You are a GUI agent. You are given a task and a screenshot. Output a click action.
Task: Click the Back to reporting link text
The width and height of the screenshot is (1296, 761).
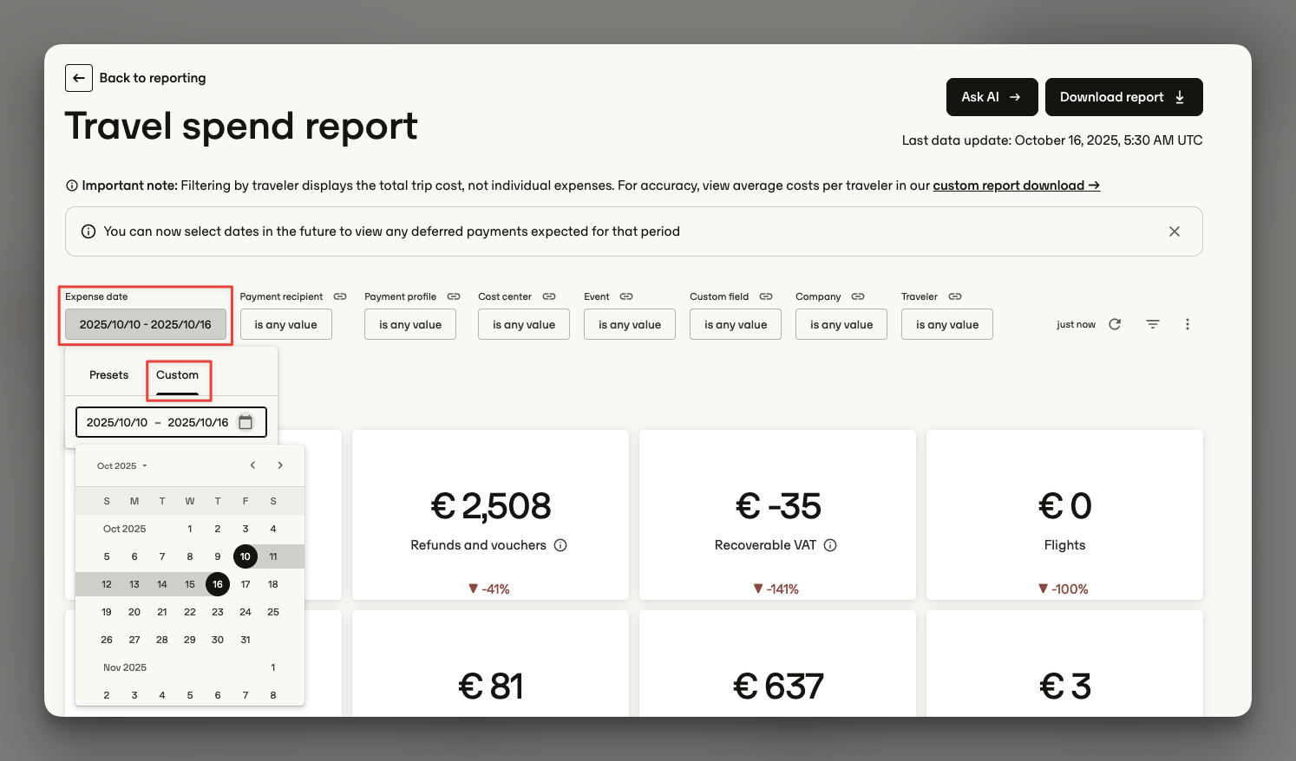[153, 78]
